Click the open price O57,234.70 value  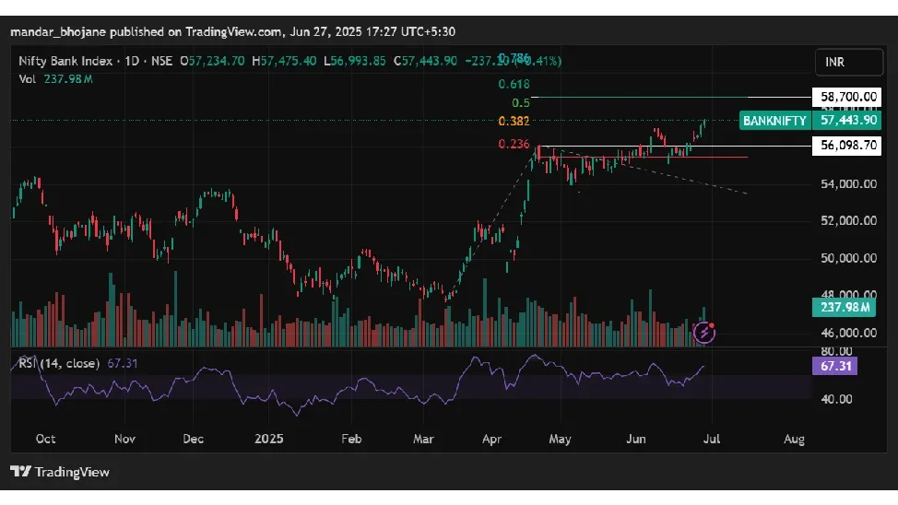pyautogui.click(x=212, y=61)
